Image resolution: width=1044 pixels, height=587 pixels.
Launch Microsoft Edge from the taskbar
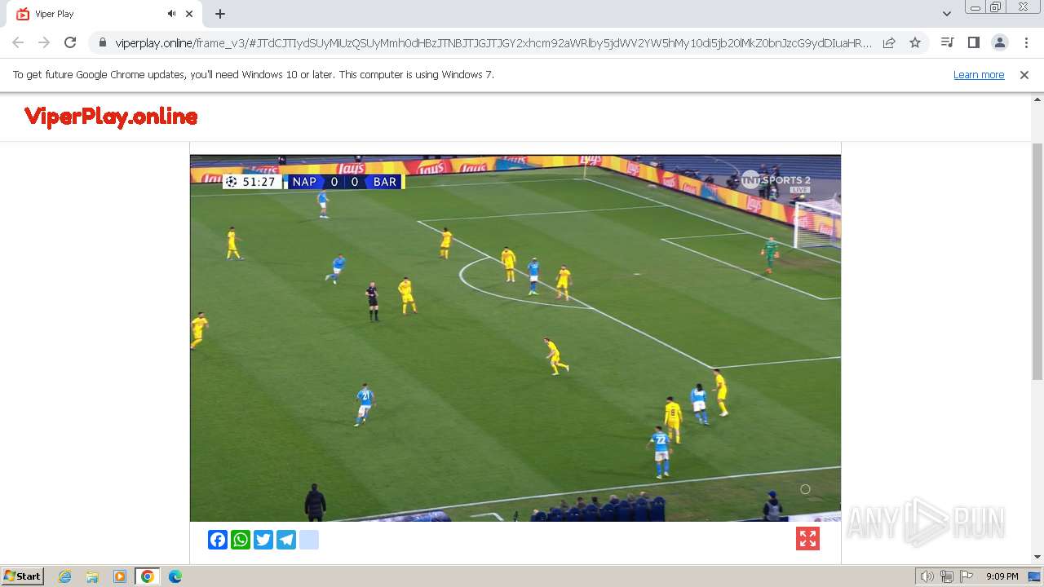click(x=175, y=576)
